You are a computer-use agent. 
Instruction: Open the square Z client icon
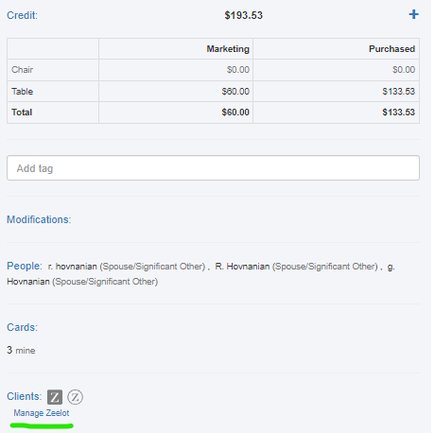click(x=55, y=397)
